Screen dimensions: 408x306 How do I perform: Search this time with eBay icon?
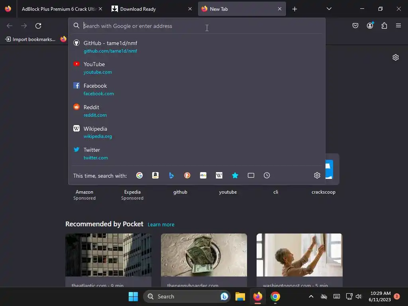pos(203,175)
